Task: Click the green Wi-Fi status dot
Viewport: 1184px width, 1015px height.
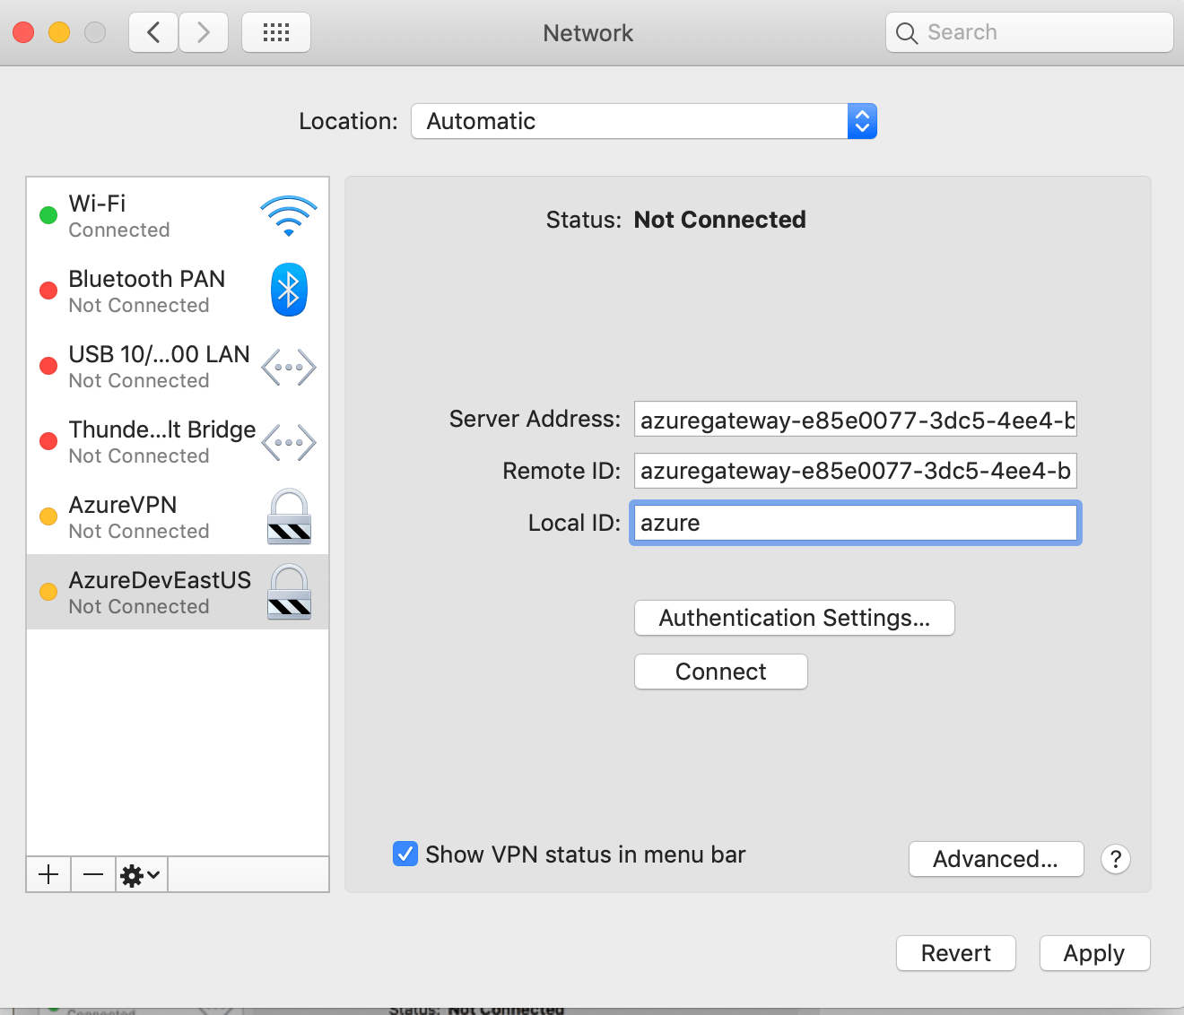Action: click(48, 215)
